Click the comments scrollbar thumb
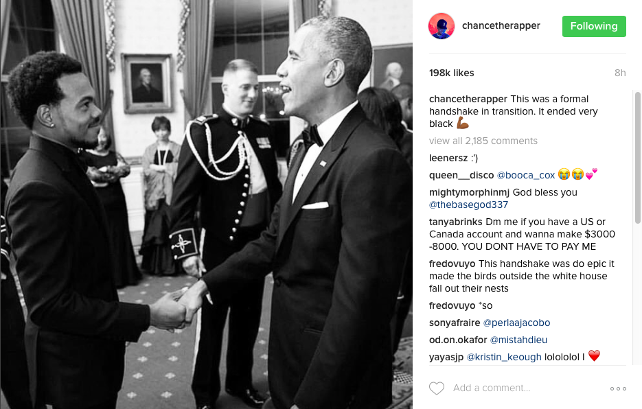Screen dimensions: 642x409 (637, 158)
